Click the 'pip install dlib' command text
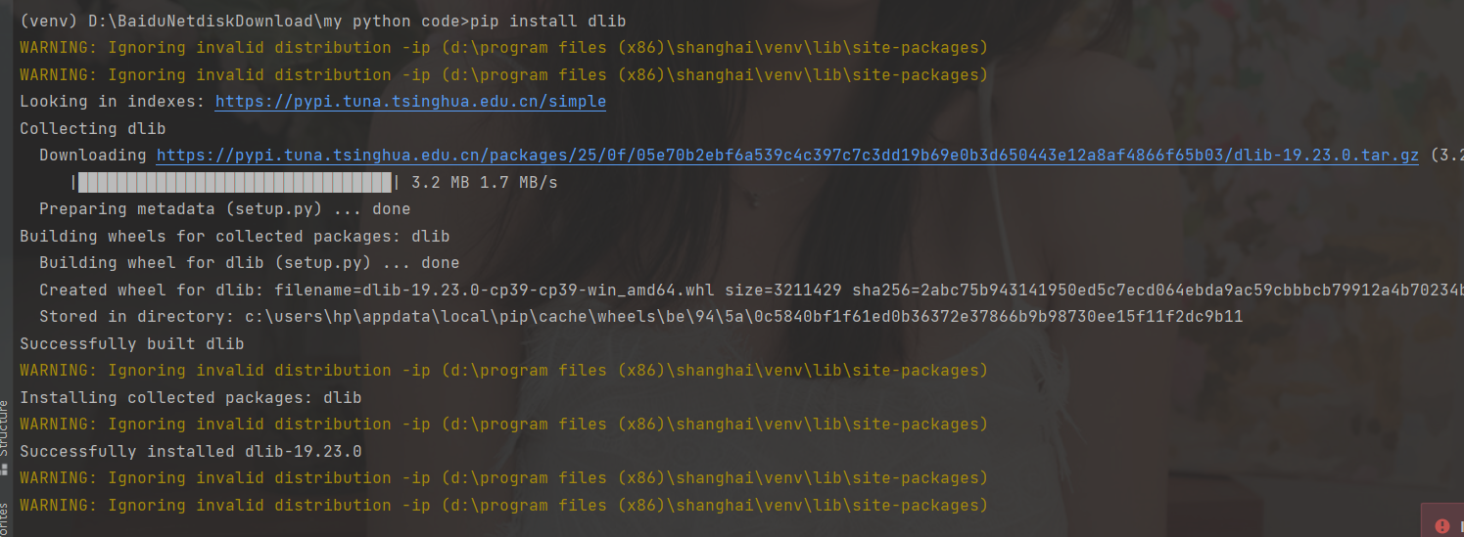This screenshot has width=1464, height=537. [548, 21]
